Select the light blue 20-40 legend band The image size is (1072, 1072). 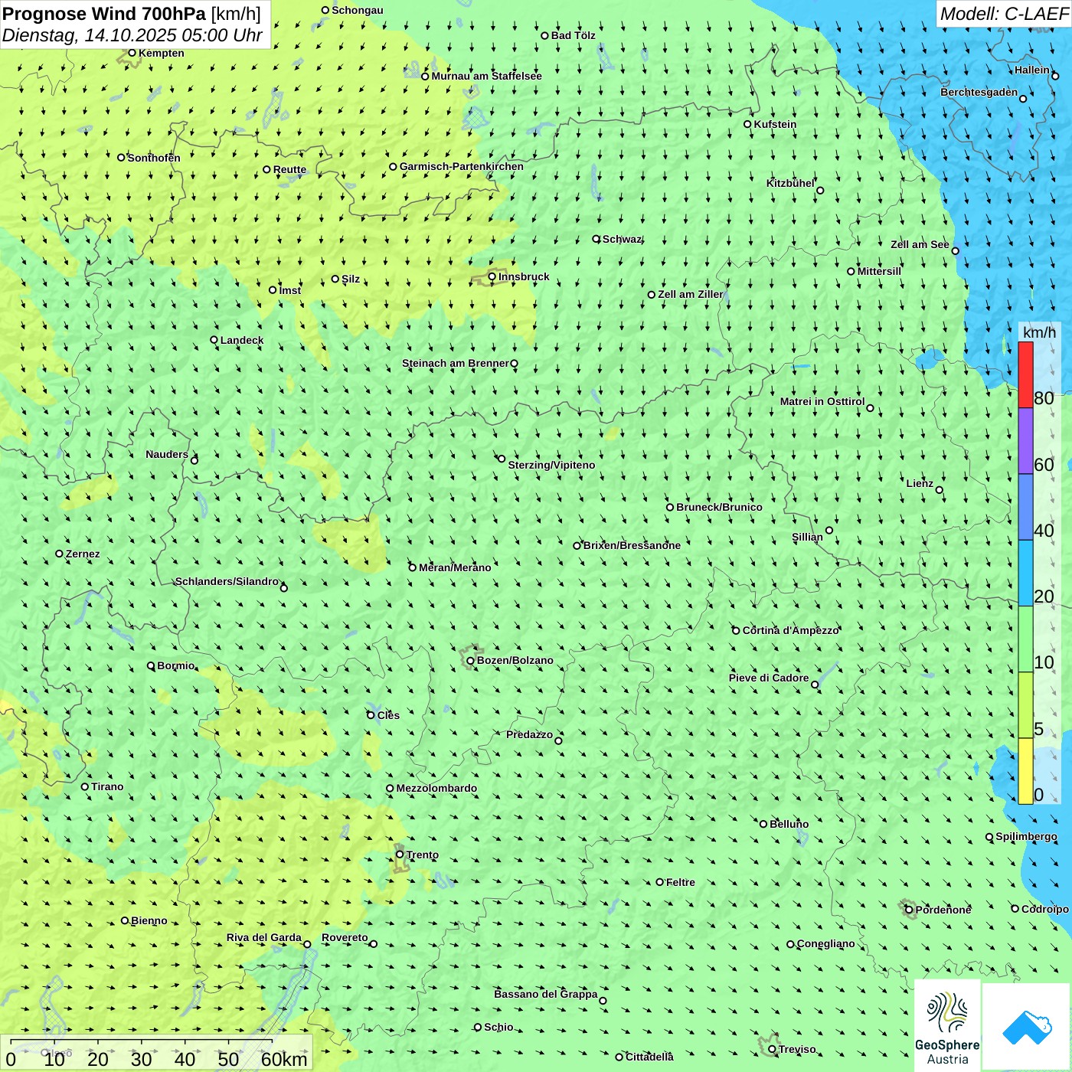[1025, 573]
